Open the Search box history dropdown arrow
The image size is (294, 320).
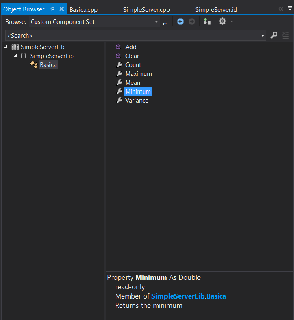(x=263, y=36)
